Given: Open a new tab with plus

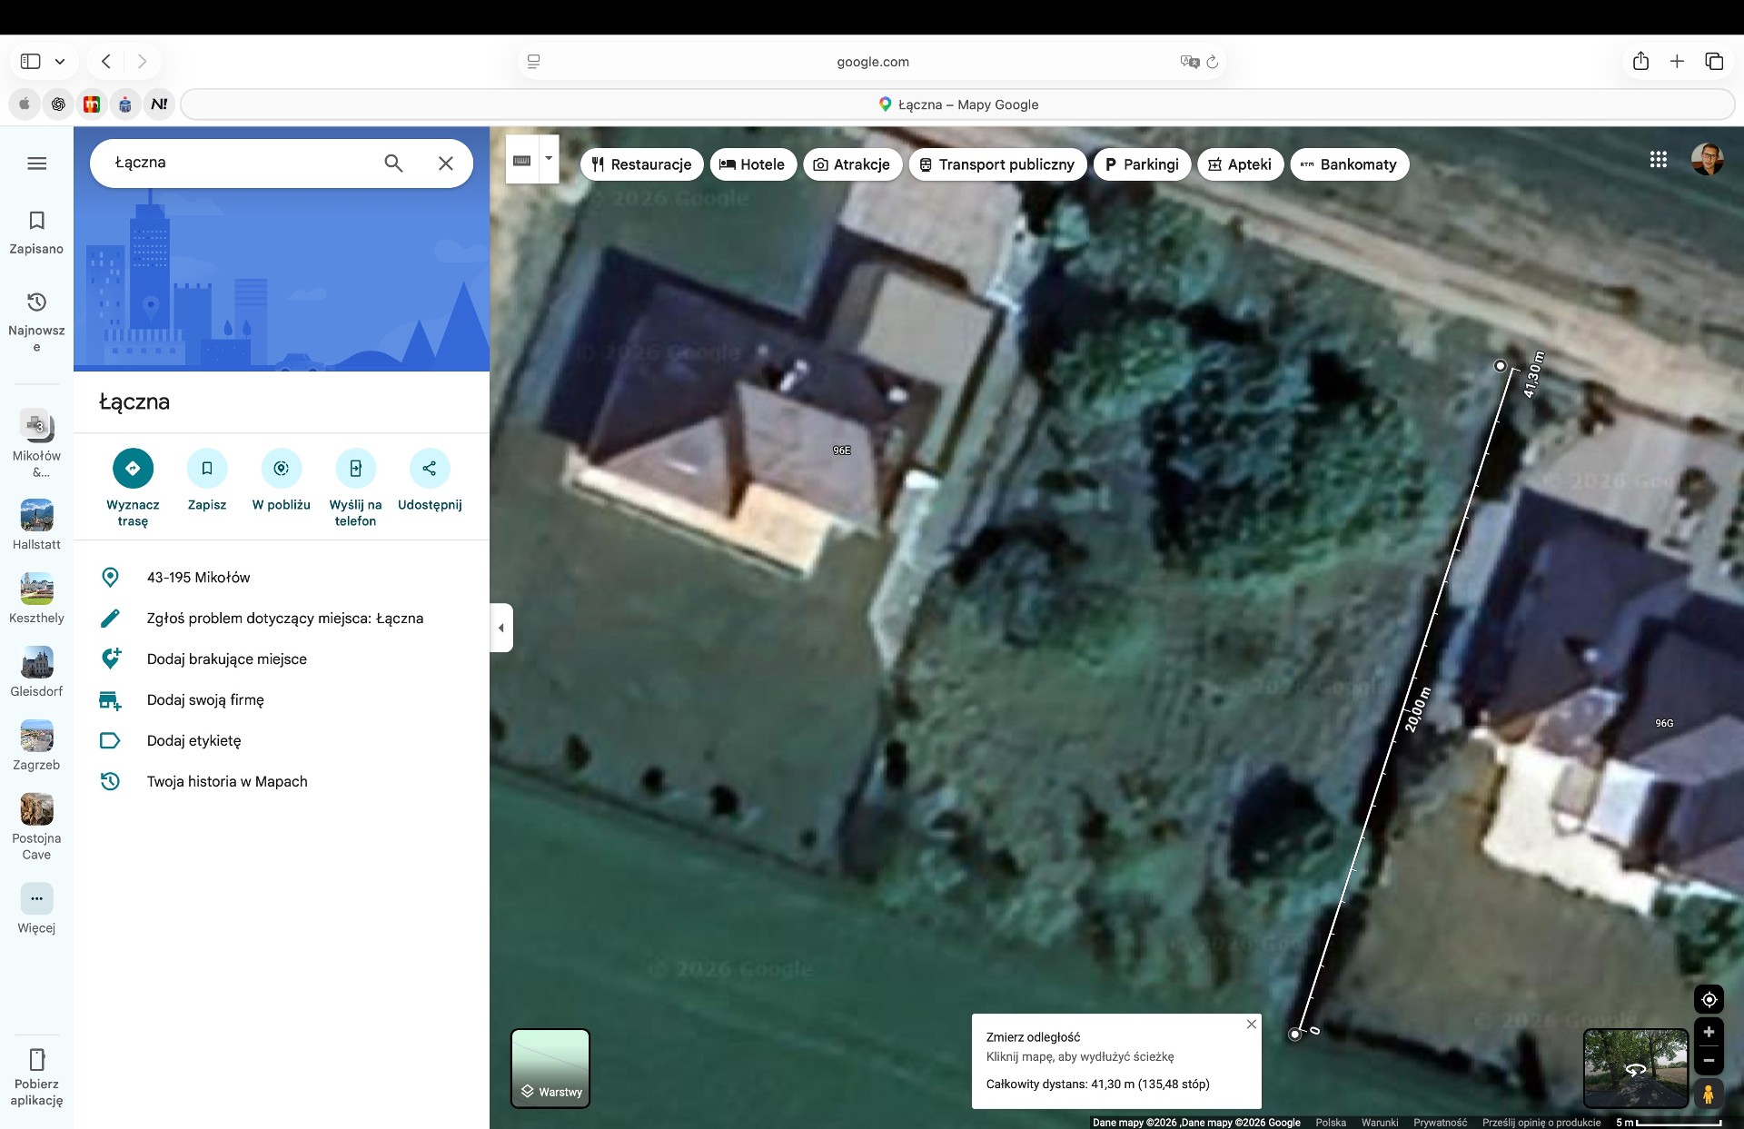Looking at the screenshot, I should click(x=1677, y=61).
